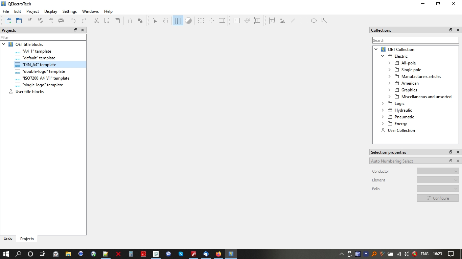Click the reset conductors icon

click(x=247, y=21)
